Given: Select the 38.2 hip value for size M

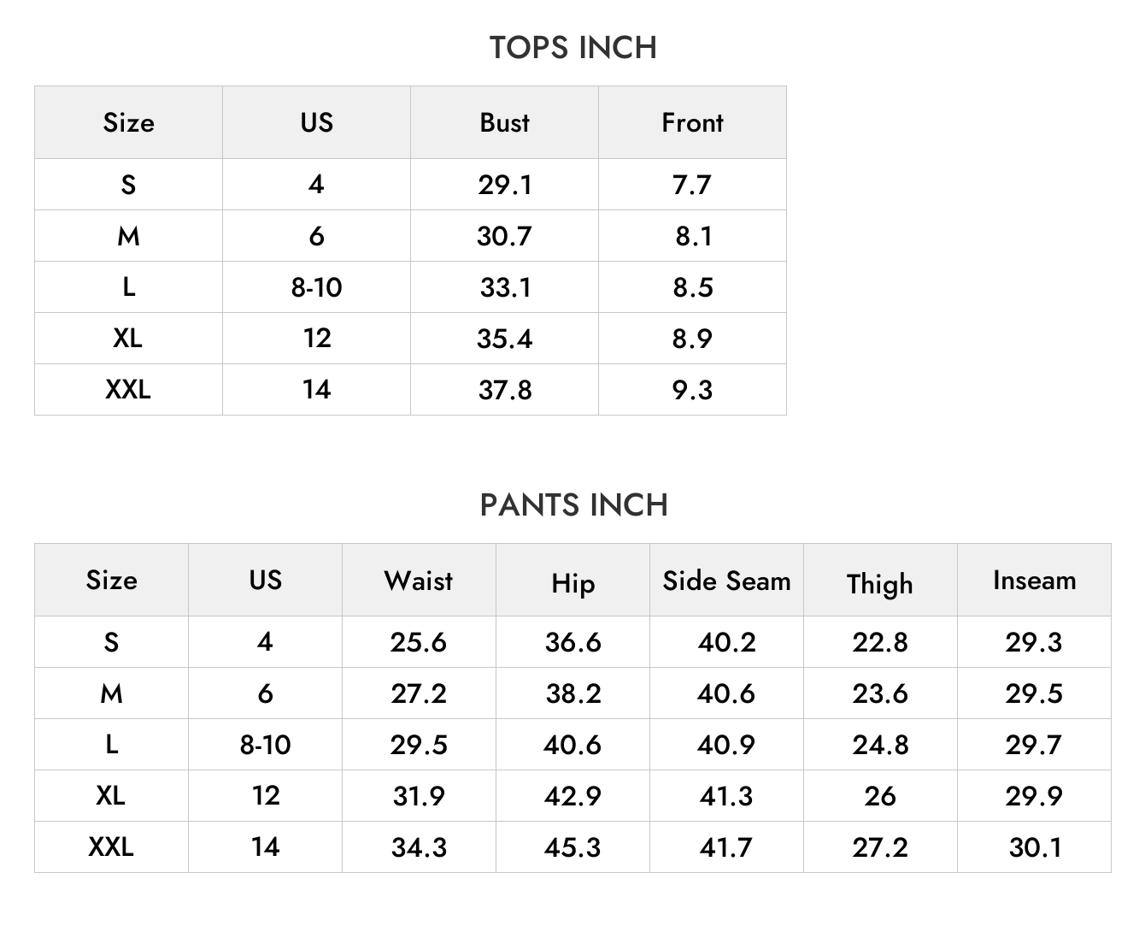Looking at the screenshot, I should click(x=573, y=693).
